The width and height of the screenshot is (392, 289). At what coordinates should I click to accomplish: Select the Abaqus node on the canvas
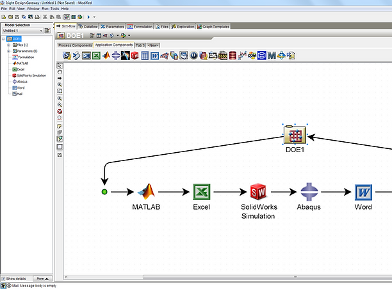309,192
